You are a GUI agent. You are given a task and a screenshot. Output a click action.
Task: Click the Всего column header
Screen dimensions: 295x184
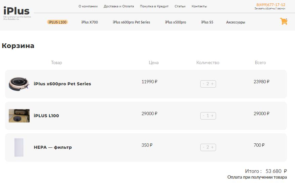[x=260, y=62]
